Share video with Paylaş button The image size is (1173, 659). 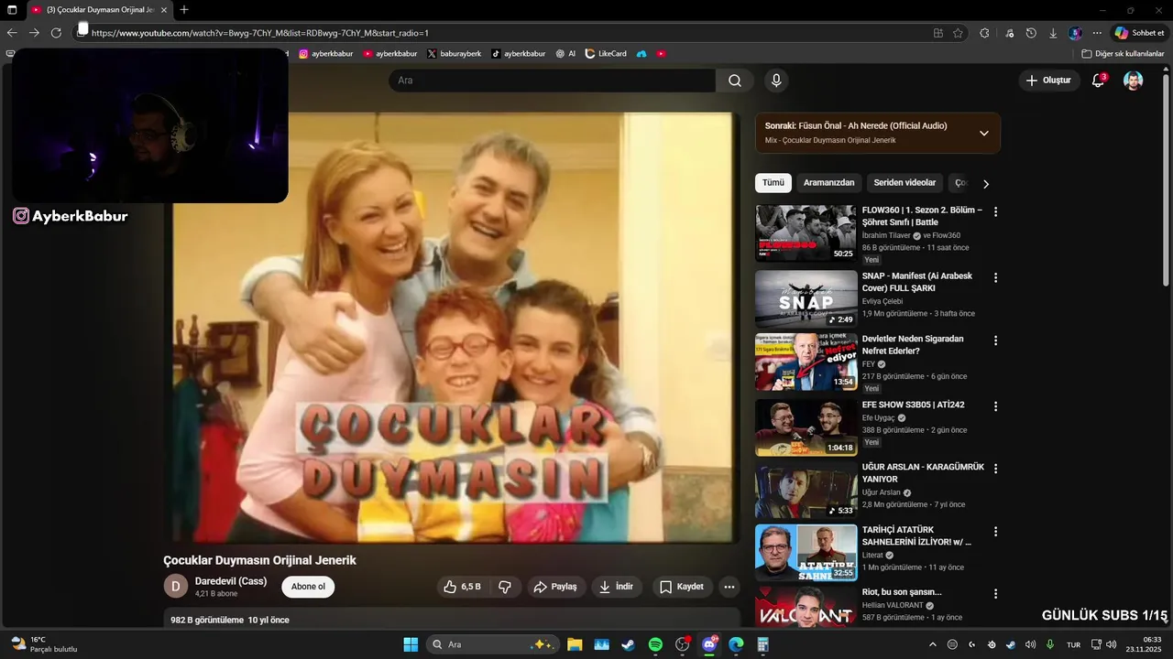tap(555, 587)
